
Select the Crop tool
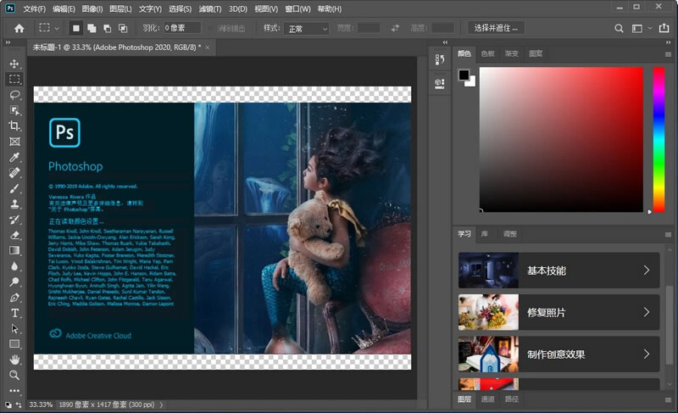(x=14, y=126)
